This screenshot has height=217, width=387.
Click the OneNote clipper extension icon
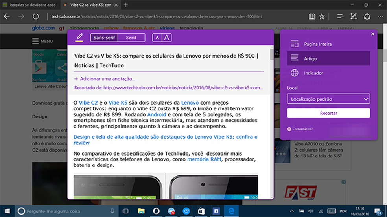click(x=367, y=16)
